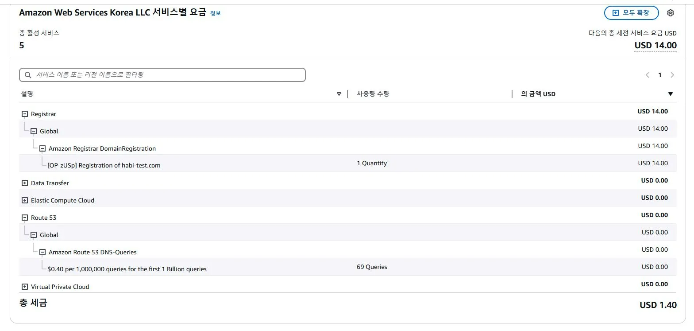Sort by the 금액 USD column arrow
The width and height of the screenshot is (694, 331).
(x=670, y=94)
